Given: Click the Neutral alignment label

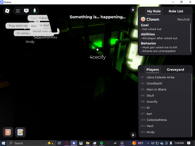Looking at the screenshot, I should click(x=183, y=19).
